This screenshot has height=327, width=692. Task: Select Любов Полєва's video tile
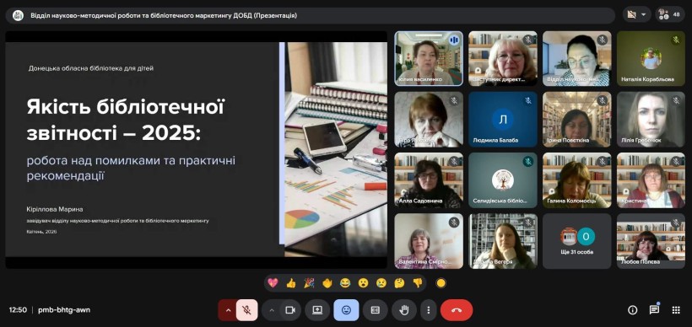click(651, 241)
